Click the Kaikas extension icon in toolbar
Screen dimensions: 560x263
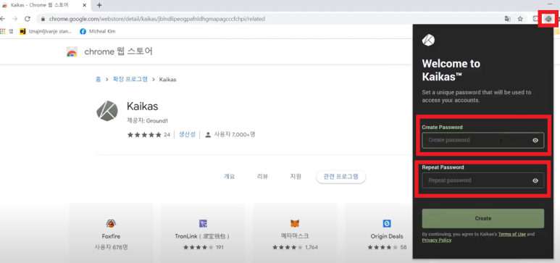pyautogui.click(x=548, y=19)
